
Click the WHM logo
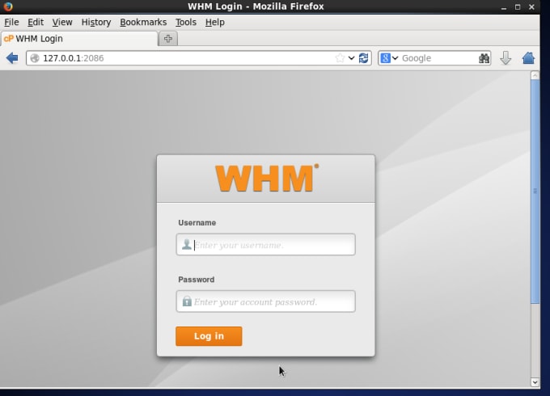click(267, 178)
